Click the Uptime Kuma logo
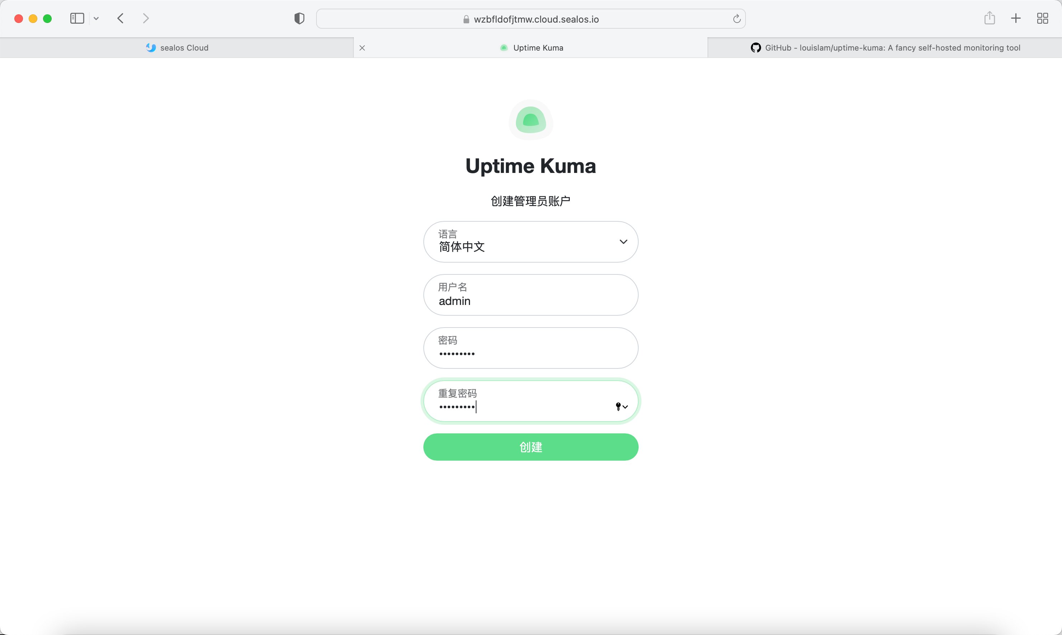This screenshot has width=1062, height=635. (x=531, y=120)
